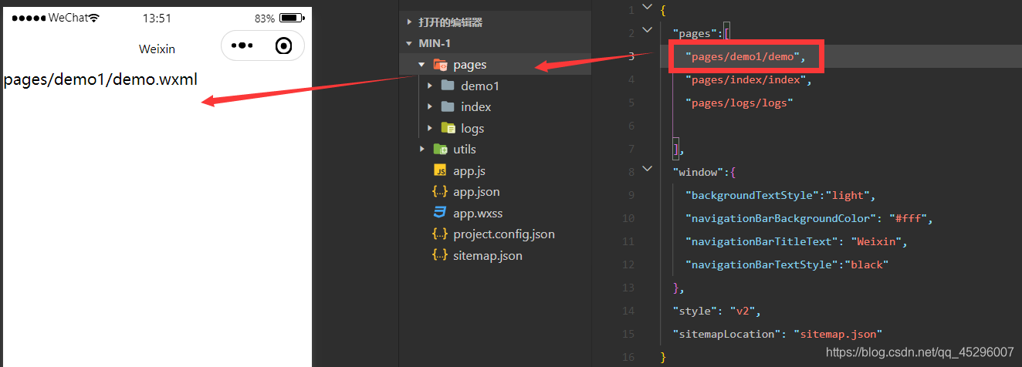Screen dimensions: 1022x367
Task: Click the sitemap.json braces icon
Action: [x=440, y=255]
